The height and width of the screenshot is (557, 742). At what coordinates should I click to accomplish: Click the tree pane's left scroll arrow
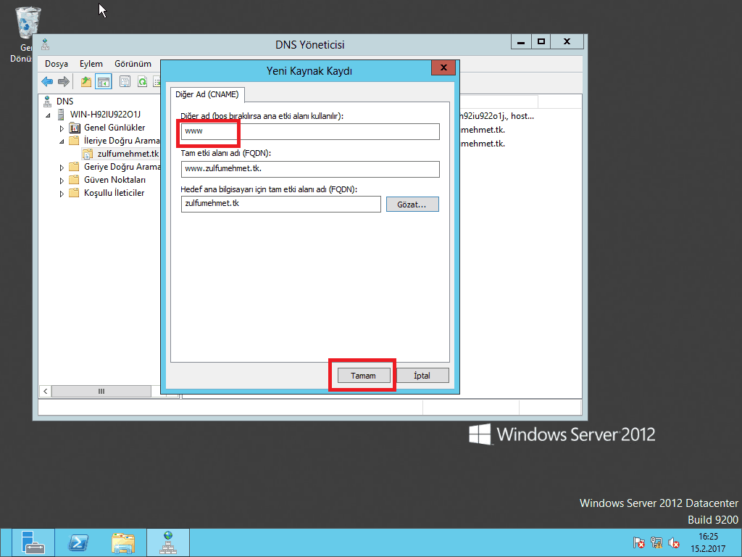45,391
